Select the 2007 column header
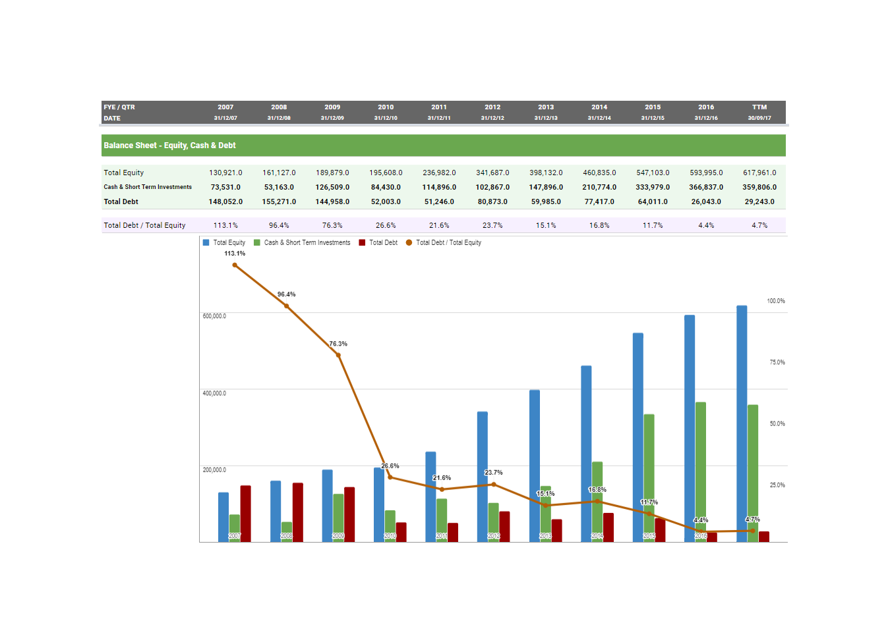The height and width of the screenshot is (644, 888). click(x=225, y=107)
